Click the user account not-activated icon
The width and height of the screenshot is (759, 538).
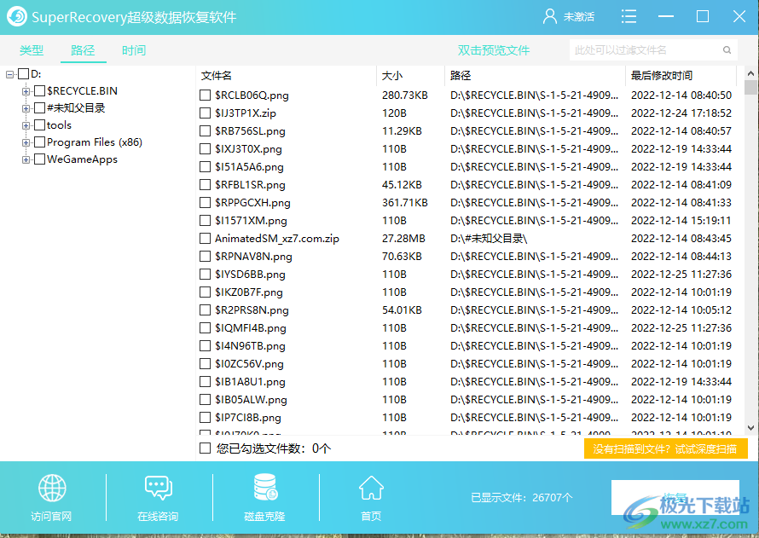pos(549,16)
